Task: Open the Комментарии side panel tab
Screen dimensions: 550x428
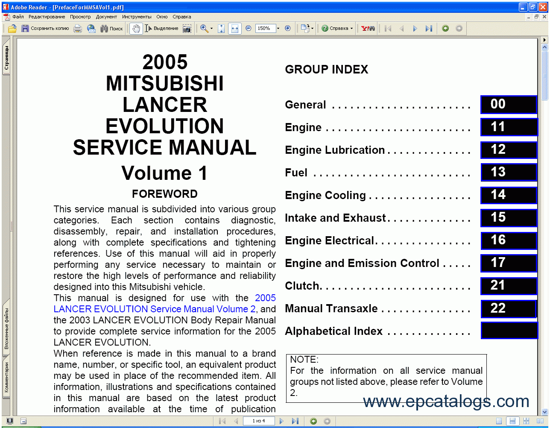Action: pos(6,378)
